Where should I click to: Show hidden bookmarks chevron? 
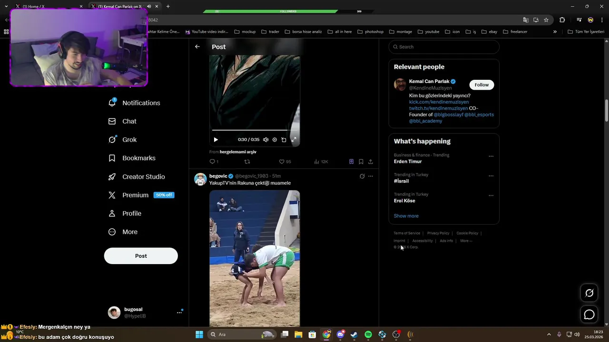[x=555, y=32]
